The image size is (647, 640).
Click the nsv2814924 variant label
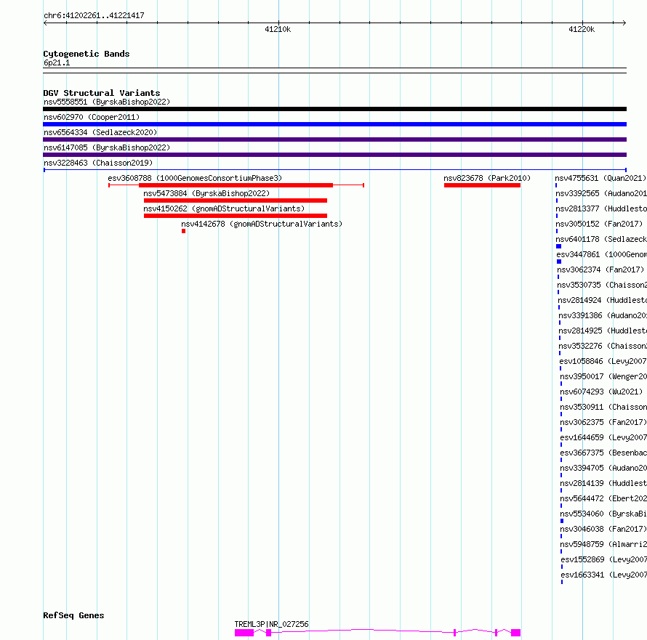[x=603, y=300]
